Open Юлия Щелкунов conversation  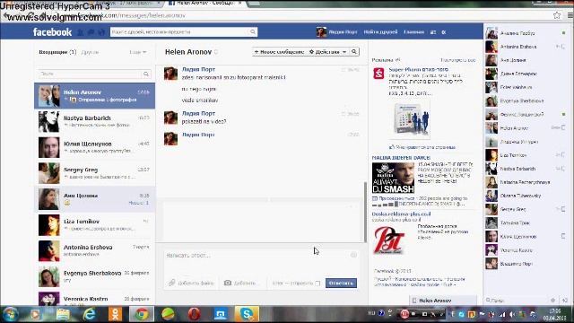pyautogui.click(x=94, y=147)
